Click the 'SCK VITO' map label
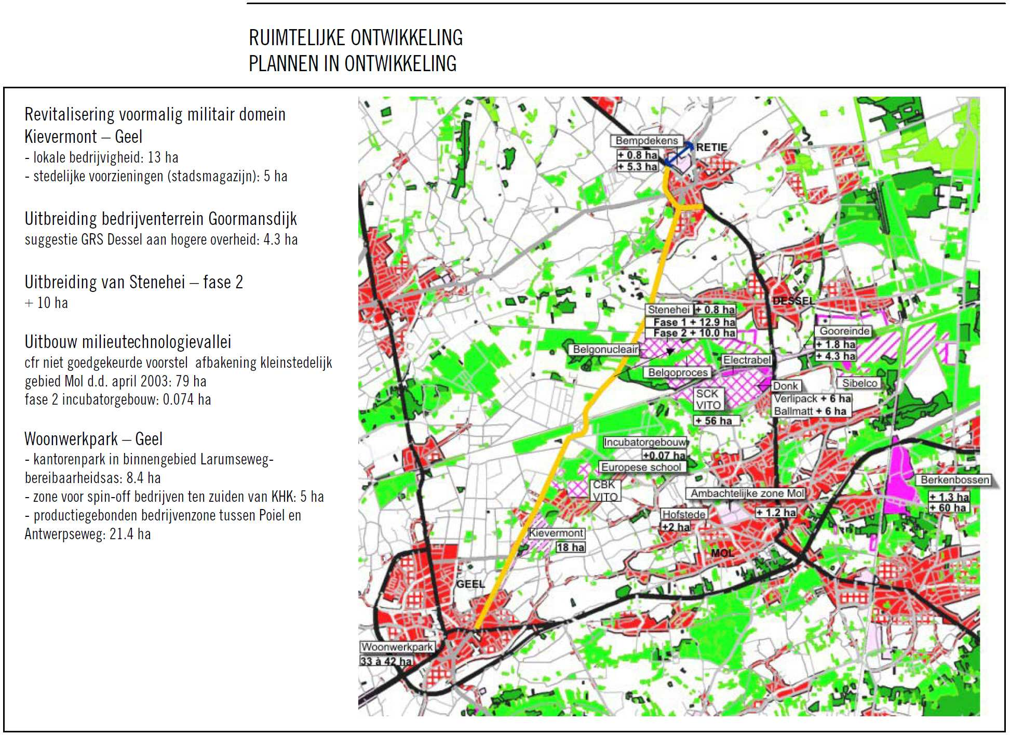The height and width of the screenshot is (735, 1010). (x=708, y=399)
